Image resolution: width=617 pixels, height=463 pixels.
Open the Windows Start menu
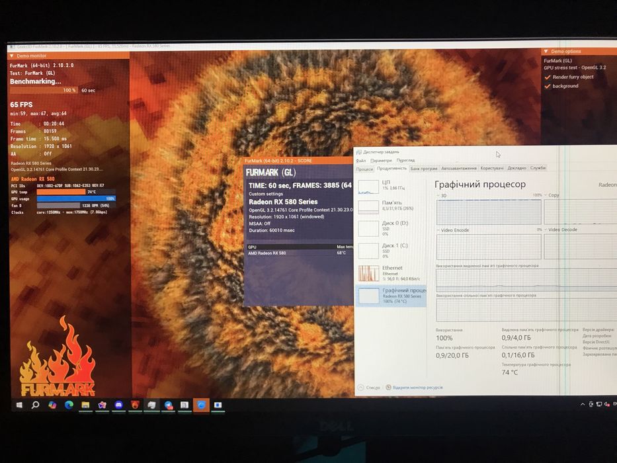pyautogui.click(x=19, y=405)
